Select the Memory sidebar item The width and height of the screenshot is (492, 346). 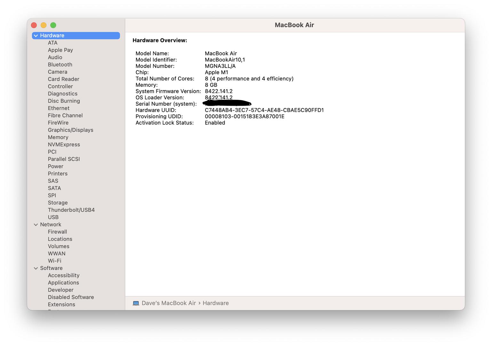point(58,137)
